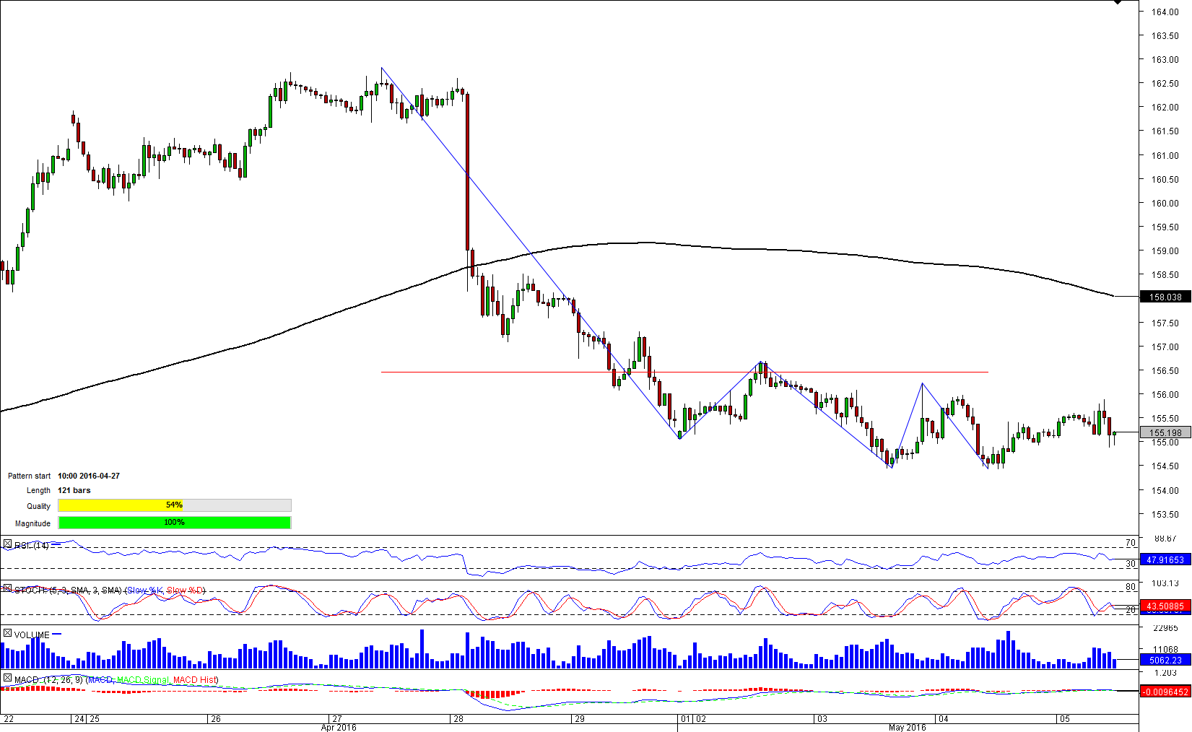Click the date 05 on time axis

point(1064,719)
